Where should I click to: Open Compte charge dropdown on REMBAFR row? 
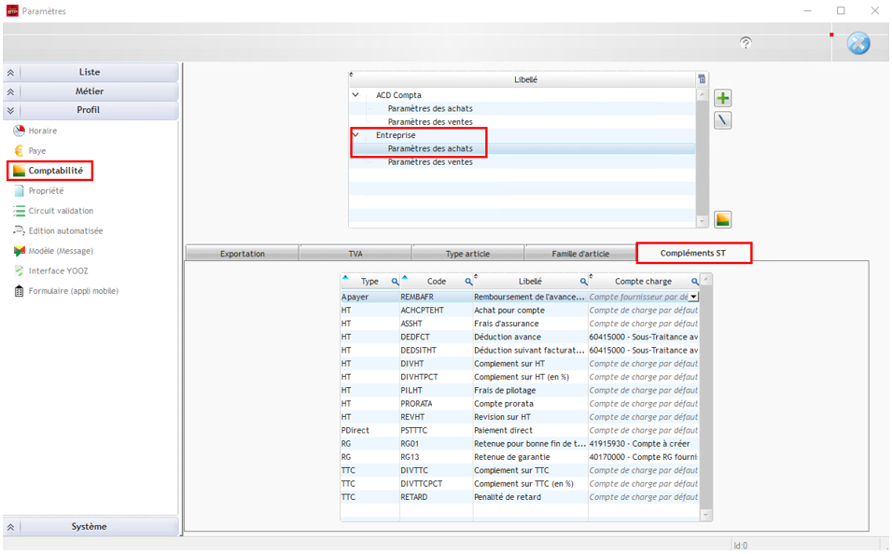tap(693, 297)
